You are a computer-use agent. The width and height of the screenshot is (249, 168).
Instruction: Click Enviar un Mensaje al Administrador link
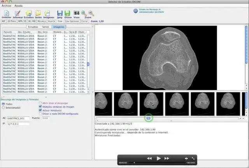click(x=151, y=11)
